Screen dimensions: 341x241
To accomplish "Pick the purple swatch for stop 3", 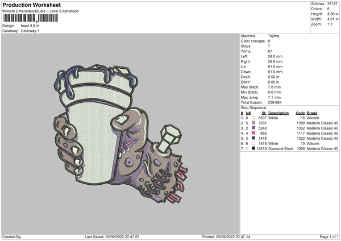I will [x=252, y=128].
